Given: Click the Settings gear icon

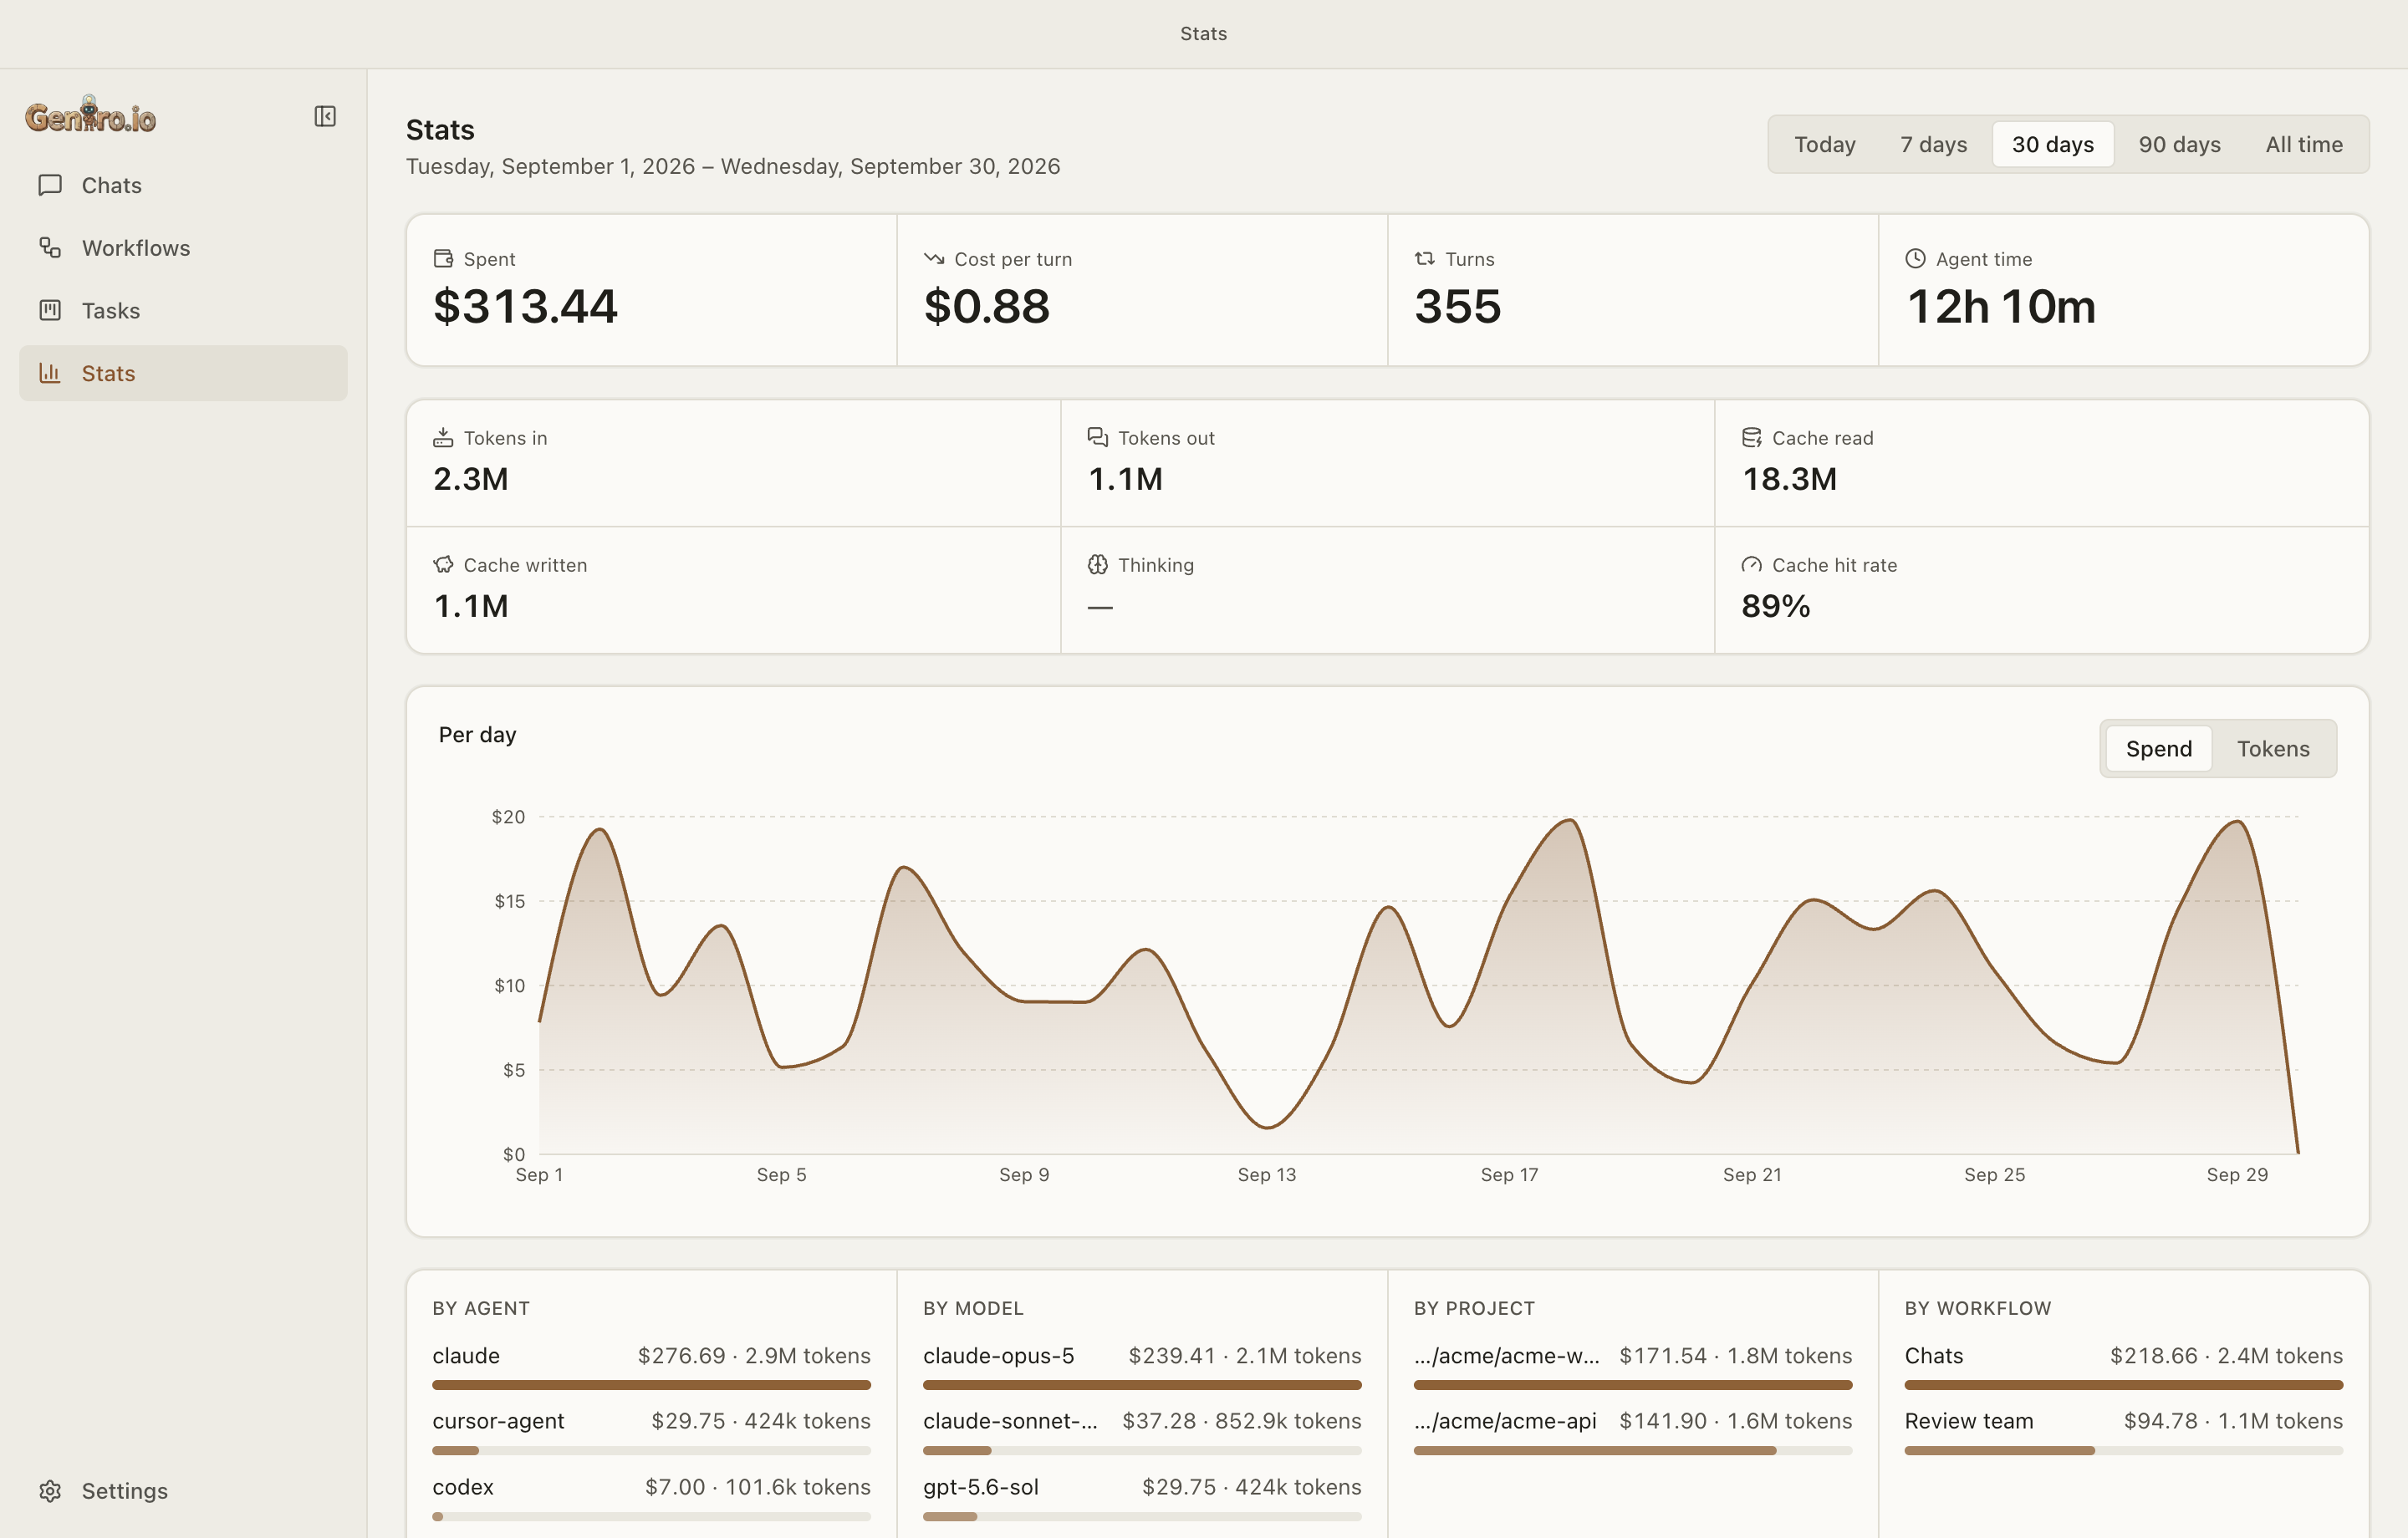Looking at the screenshot, I should [x=50, y=1490].
